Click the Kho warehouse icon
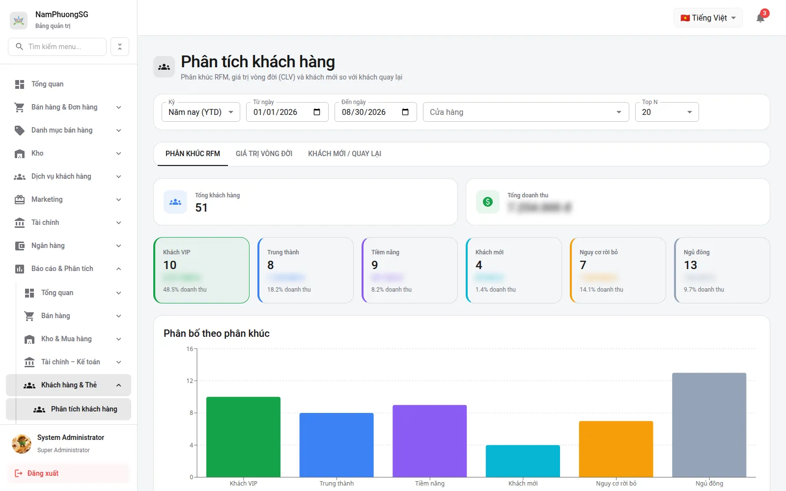The image size is (786, 491). (20, 153)
